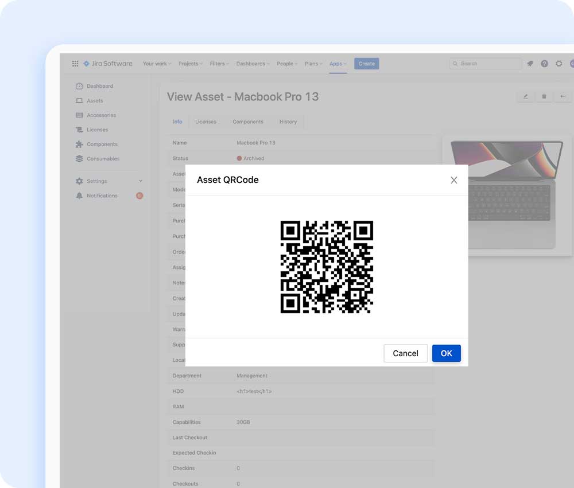Image resolution: width=574 pixels, height=488 pixels.
Task: Click the 30GB capabilities value
Action: tap(243, 422)
